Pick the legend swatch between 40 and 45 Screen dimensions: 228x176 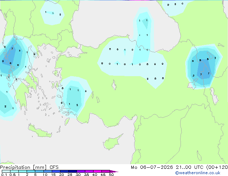97,171
